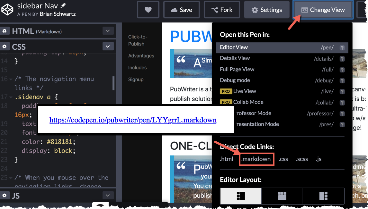Image resolution: width=368 pixels, height=209 pixels.
Task: Open Click-to-Publish sidebar link
Action: [138, 40]
